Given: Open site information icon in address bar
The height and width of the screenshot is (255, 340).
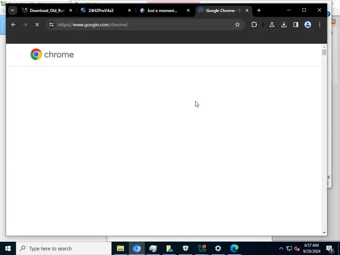Looking at the screenshot, I should (x=51, y=25).
